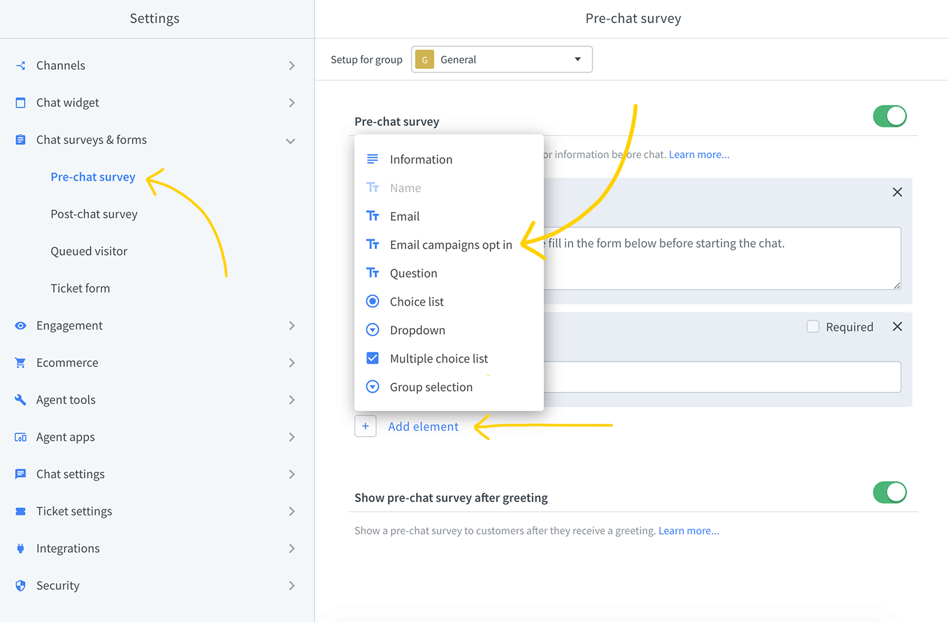The width and height of the screenshot is (948, 622).
Task: Click the fill in the form message textarea
Action: point(722,258)
